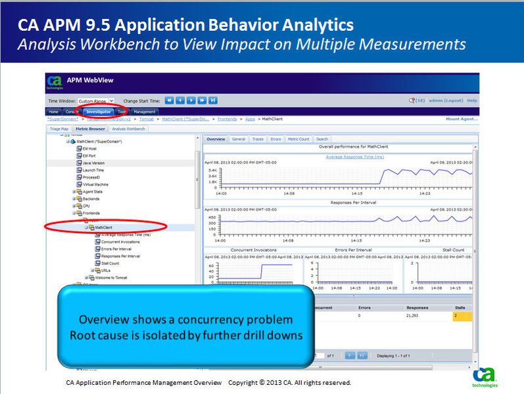The width and height of the screenshot is (524, 394).
Task: Open the Help link
Action: tap(472, 100)
